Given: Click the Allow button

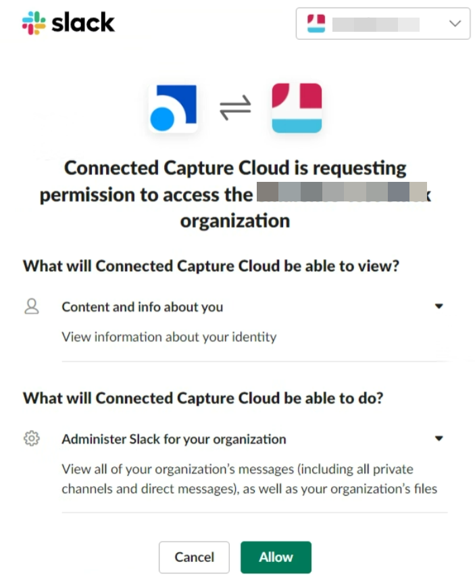Looking at the screenshot, I should coord(275,557).
